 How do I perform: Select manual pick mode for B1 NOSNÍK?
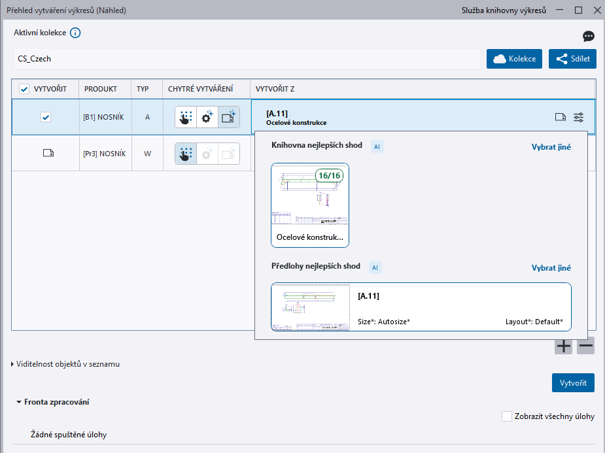click(186, 118)
